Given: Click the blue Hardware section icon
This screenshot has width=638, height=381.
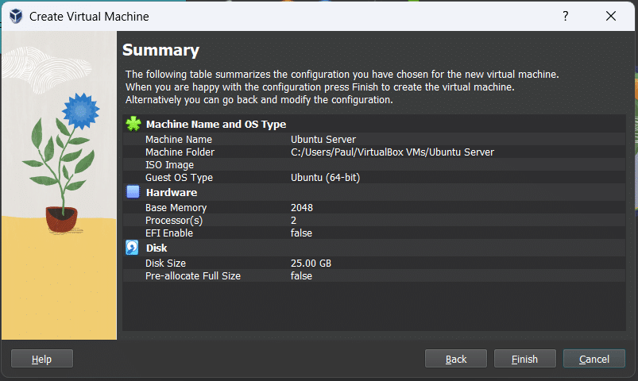Looking at the screenshot, I should tap(133, 192).
